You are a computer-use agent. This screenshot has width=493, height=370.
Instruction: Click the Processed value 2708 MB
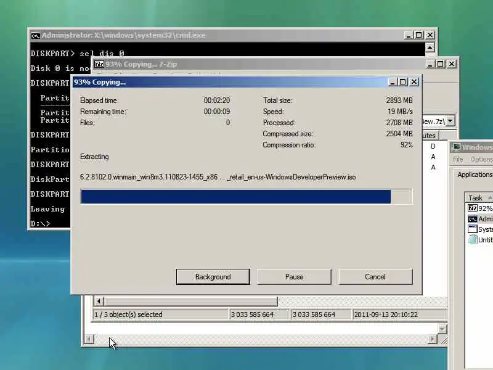(x=399, y=123)
